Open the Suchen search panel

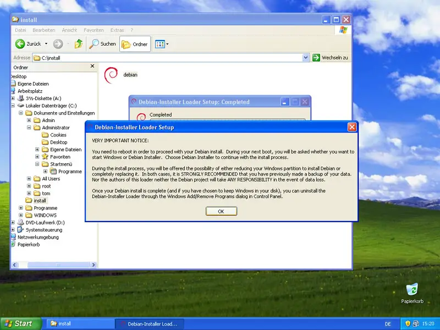tap(102, 44)
